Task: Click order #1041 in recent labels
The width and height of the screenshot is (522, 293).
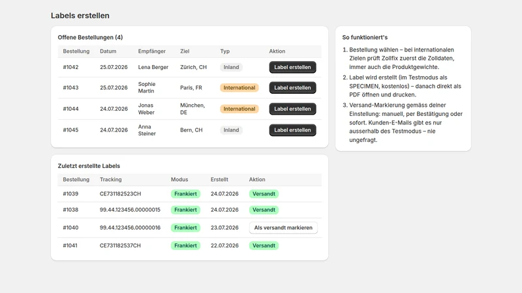Action: (x=70, y=246)
